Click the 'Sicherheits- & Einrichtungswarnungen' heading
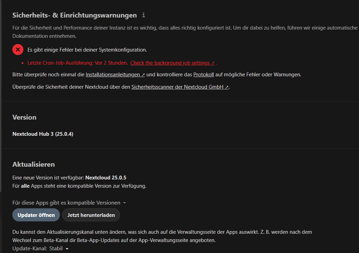 (75, 15)
